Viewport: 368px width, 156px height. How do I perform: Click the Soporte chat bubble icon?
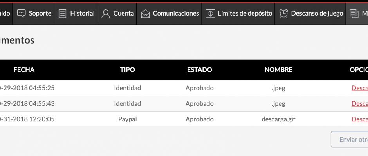tap(22, 13)
